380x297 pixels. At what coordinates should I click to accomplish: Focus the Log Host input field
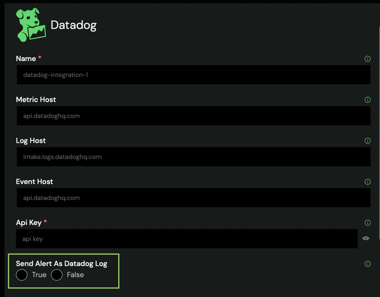point(193,157)
